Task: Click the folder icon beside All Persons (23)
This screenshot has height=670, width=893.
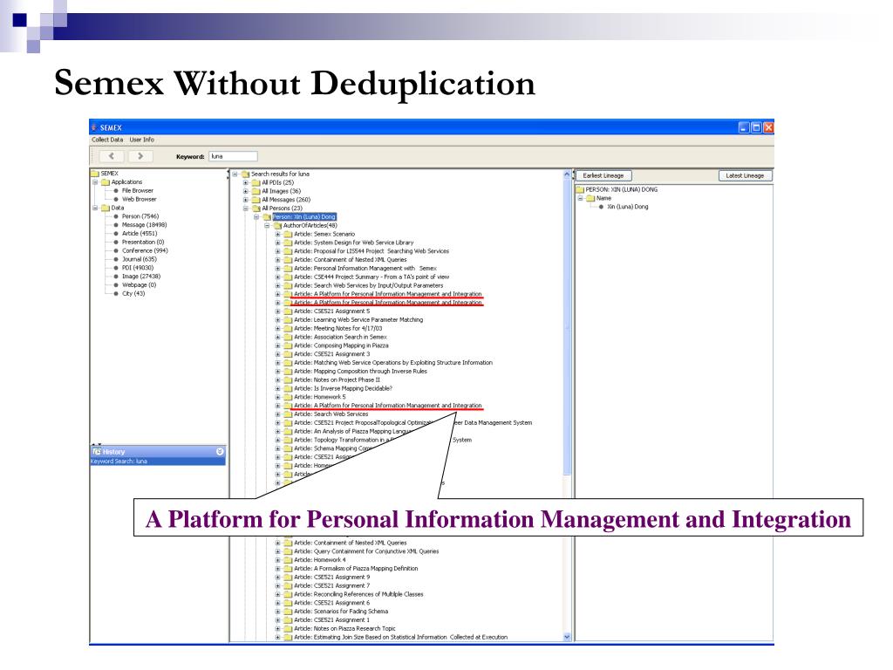Action: [256, 209]
